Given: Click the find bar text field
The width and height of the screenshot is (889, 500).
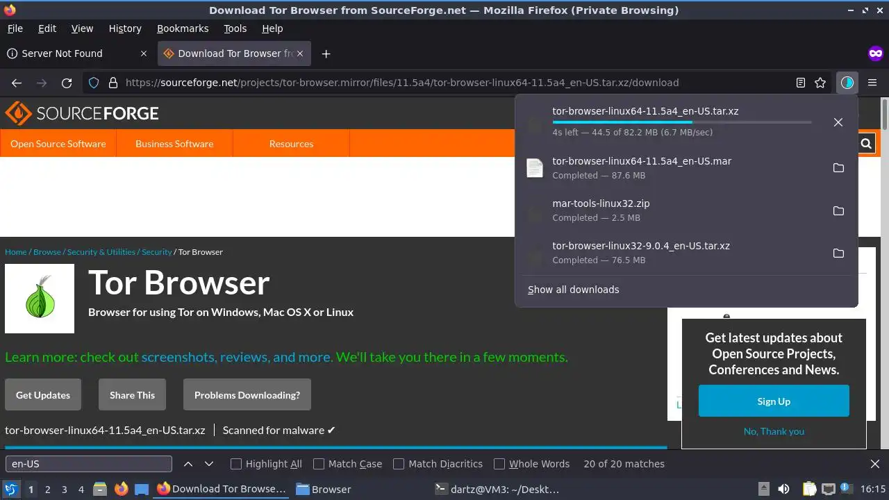Looking at the screenshot, I should (x=89, y=464).
